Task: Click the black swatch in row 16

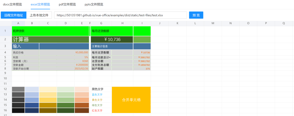Action: (18, 111)
